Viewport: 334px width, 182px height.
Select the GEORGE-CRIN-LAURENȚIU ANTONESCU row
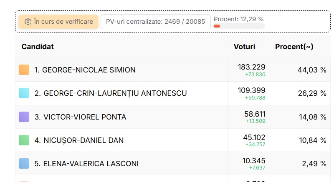tap(173, 93)
